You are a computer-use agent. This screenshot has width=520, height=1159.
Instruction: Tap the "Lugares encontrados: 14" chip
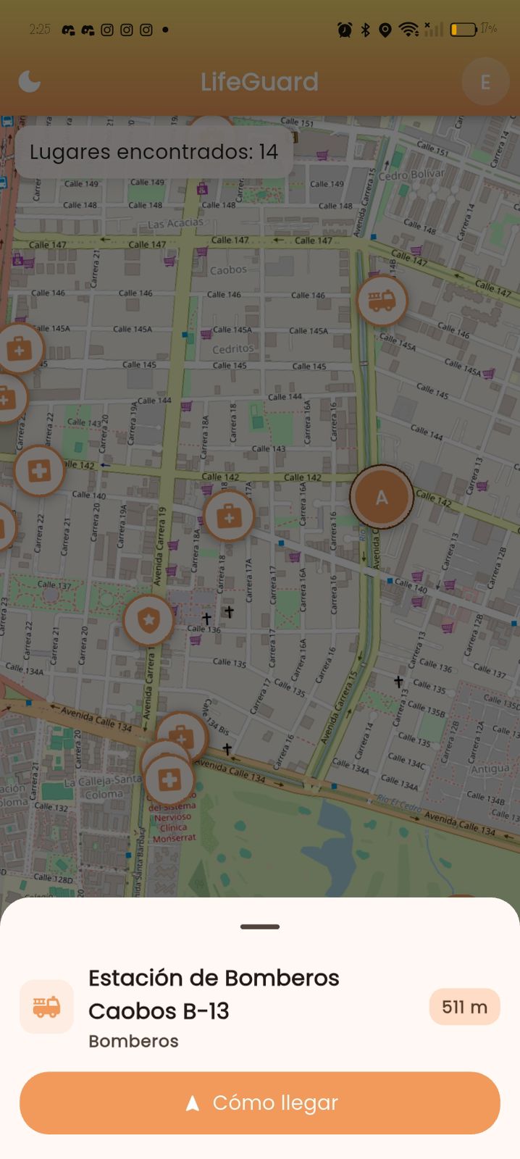154,152
